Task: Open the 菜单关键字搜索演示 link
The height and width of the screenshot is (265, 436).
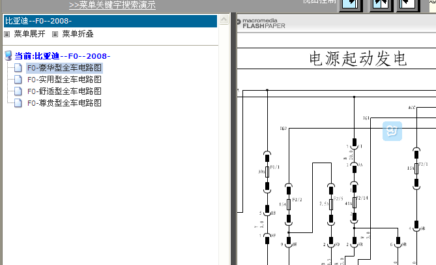Action: pyautogui.click(x=112, y=5)
